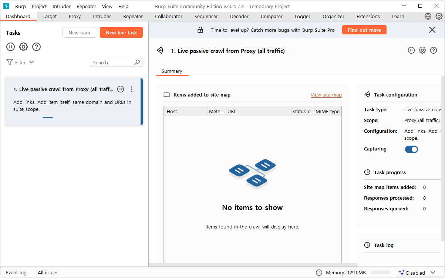Screen dimensions: 445x278
Task: Click the New live task button
Action: [121, 33]
